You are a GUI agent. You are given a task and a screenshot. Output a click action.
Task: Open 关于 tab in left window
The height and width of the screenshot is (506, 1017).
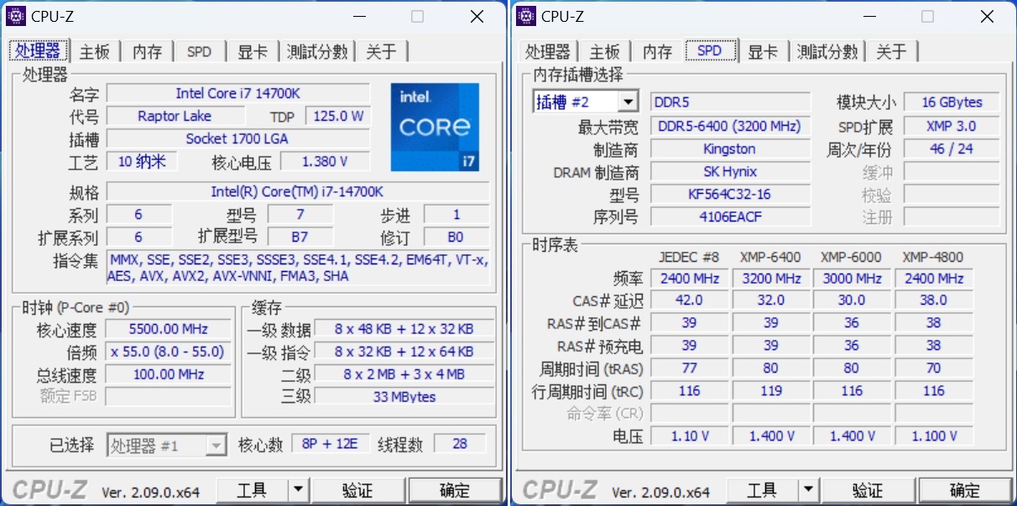382,51
